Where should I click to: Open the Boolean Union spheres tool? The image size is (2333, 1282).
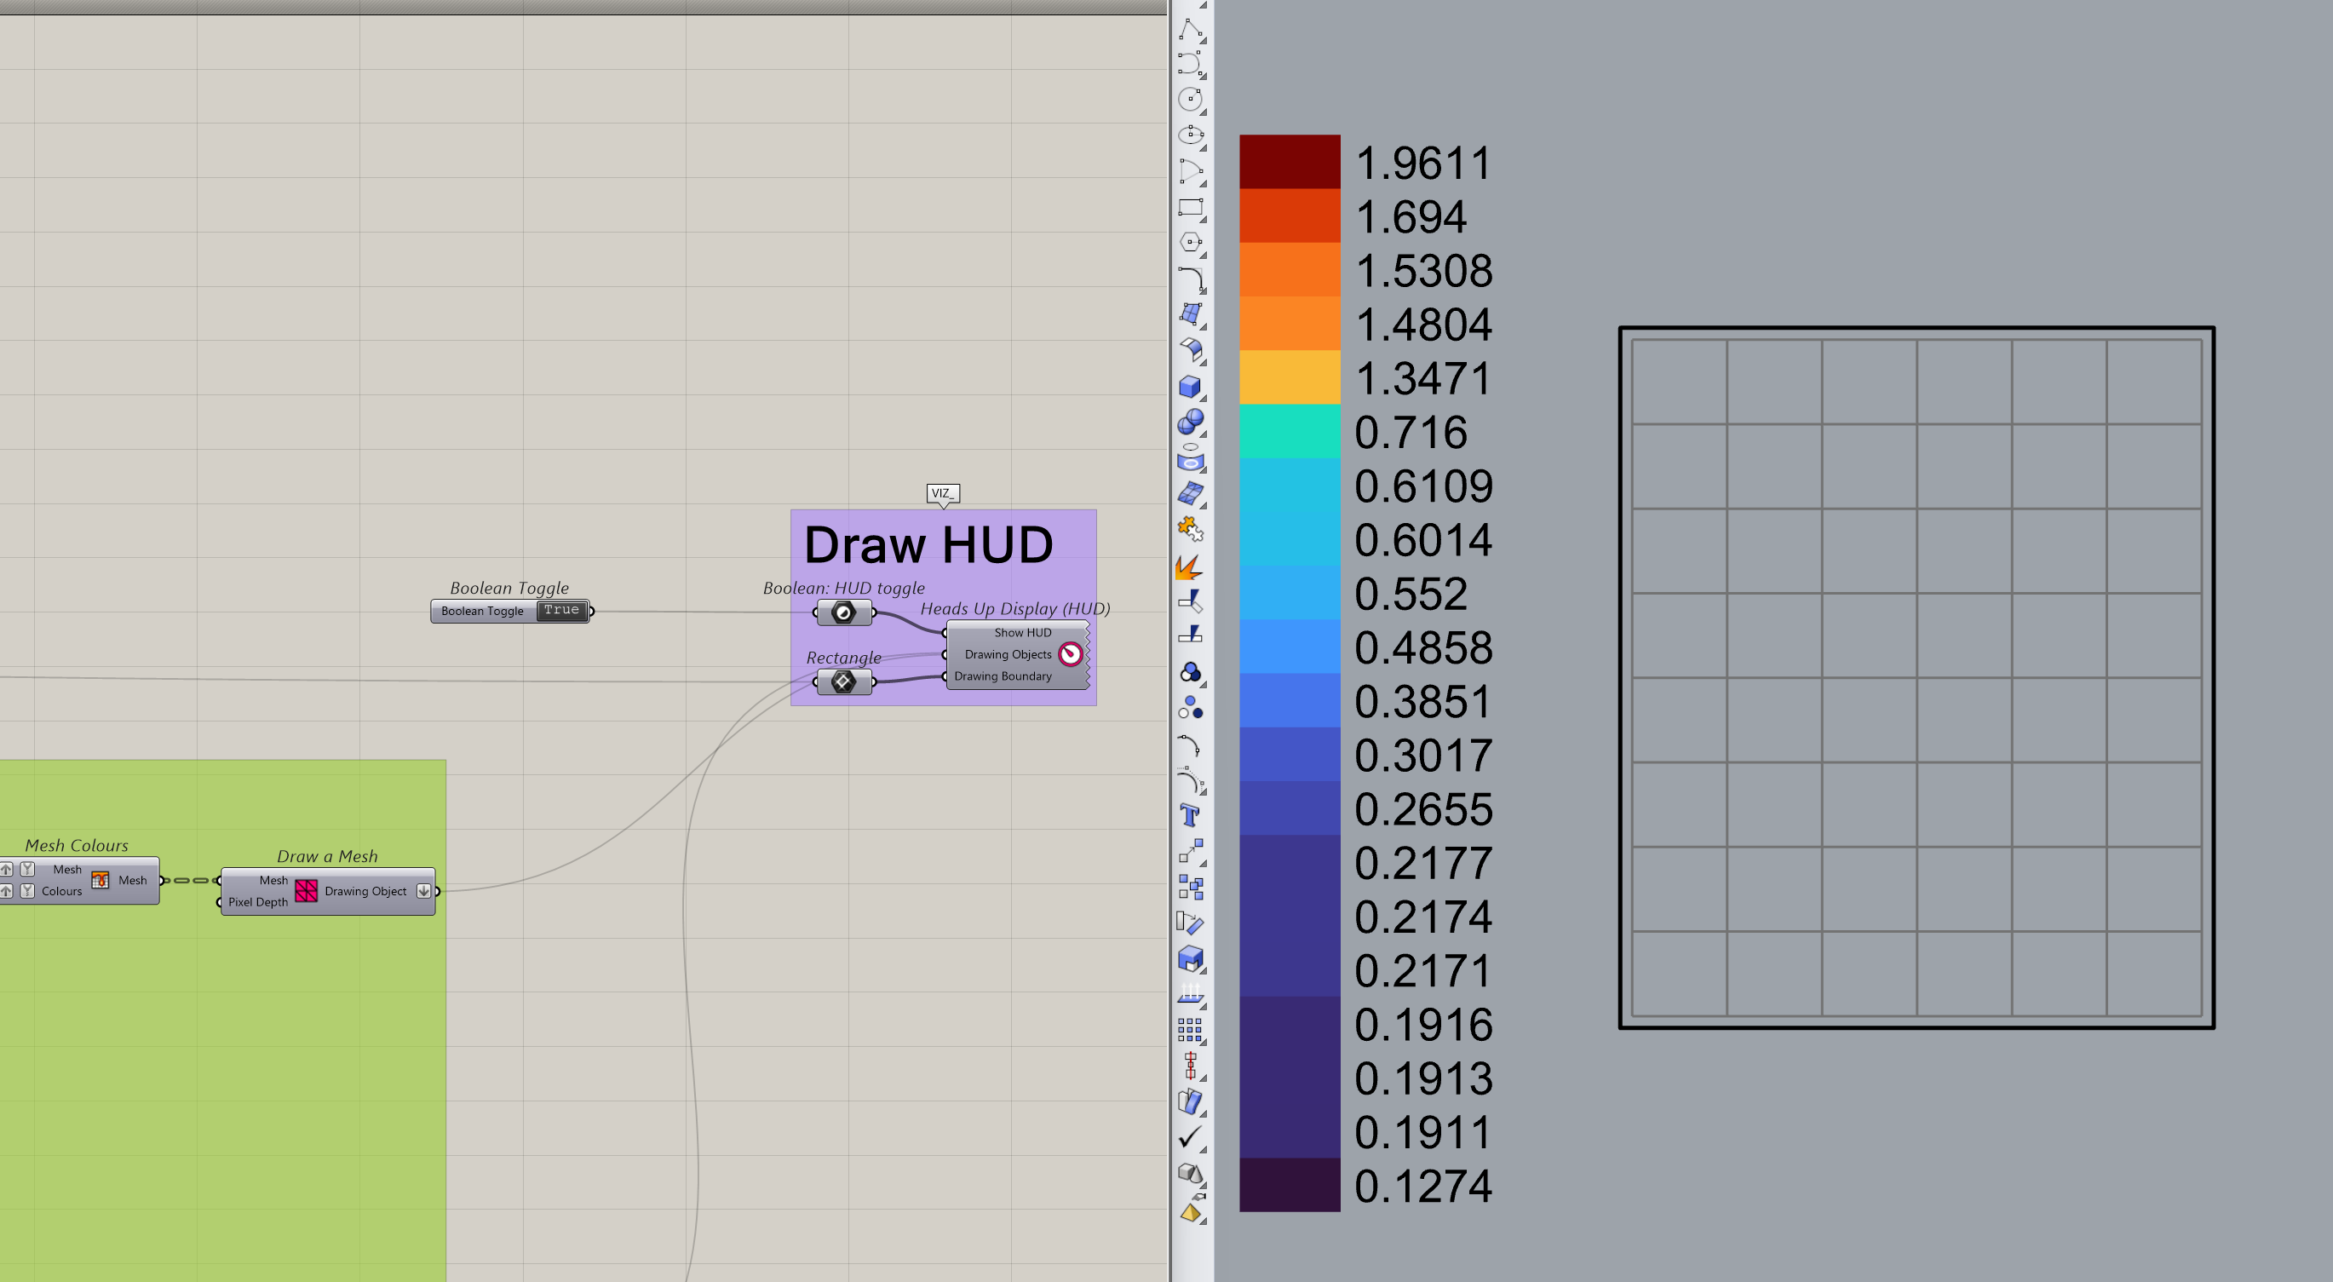pyautogui.click(x=1190, y=422)
